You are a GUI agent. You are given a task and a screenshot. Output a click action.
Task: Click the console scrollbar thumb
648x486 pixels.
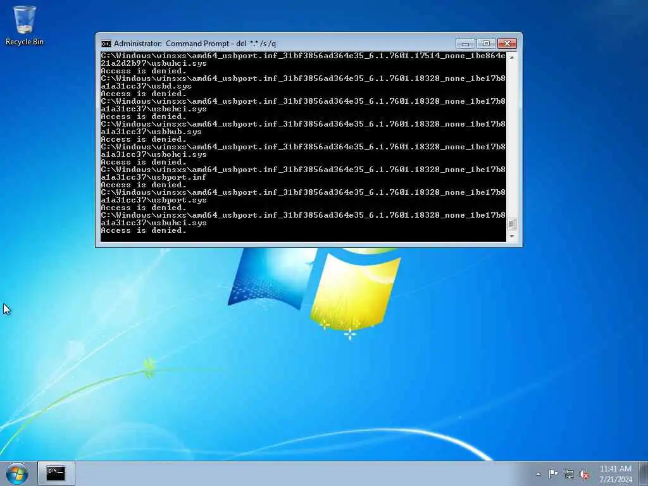click(x=511, y=225)
